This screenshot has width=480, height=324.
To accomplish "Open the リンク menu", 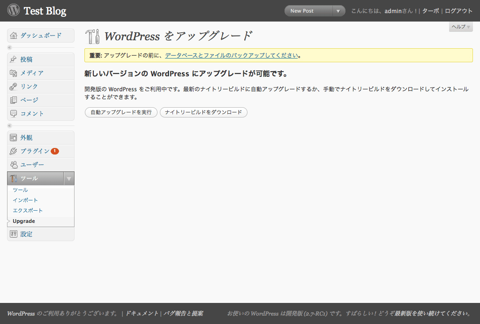I will click(x=41, y=87).
